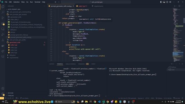The width and height of the screenshot is (185, 104).
Task: Click the CRLF line ending setting
Action: pos(152,98)
